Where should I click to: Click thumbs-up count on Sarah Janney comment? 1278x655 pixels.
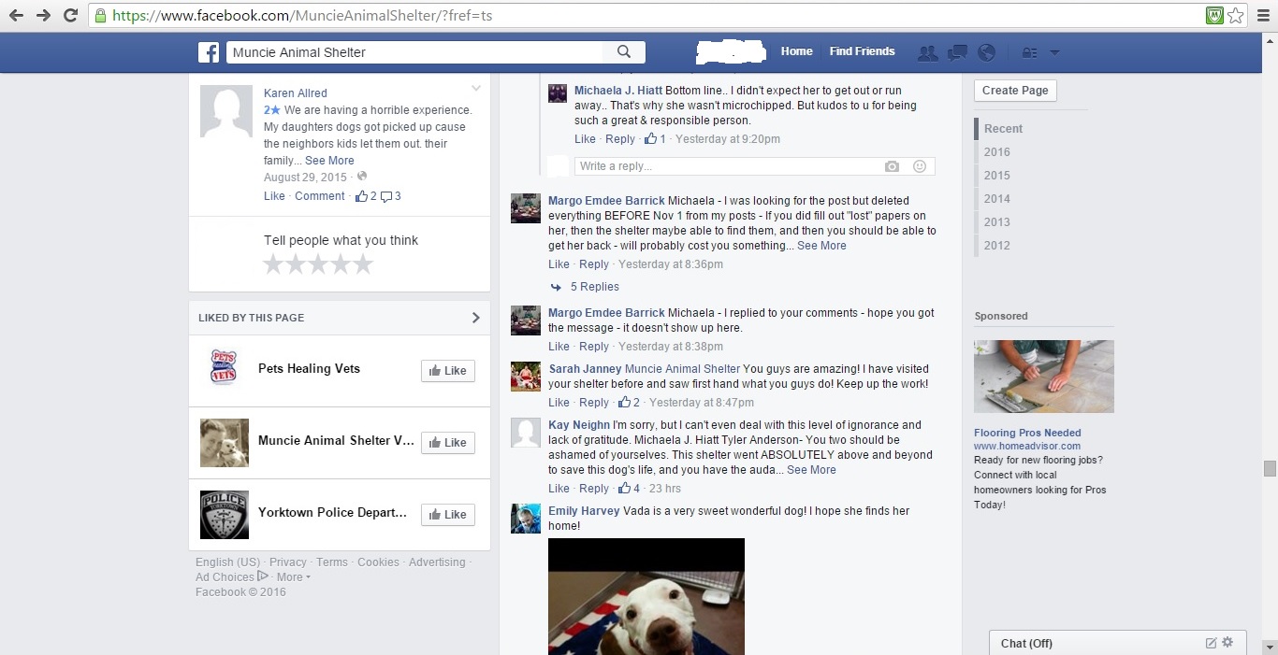(x=629, y=403)
